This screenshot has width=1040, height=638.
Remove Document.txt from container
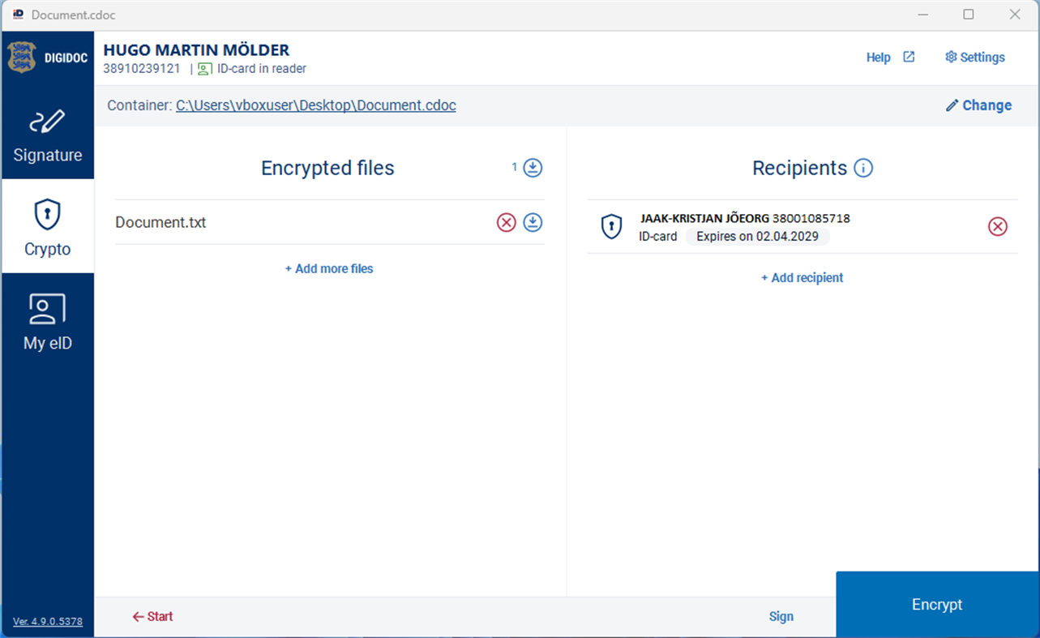pos(507,222)
